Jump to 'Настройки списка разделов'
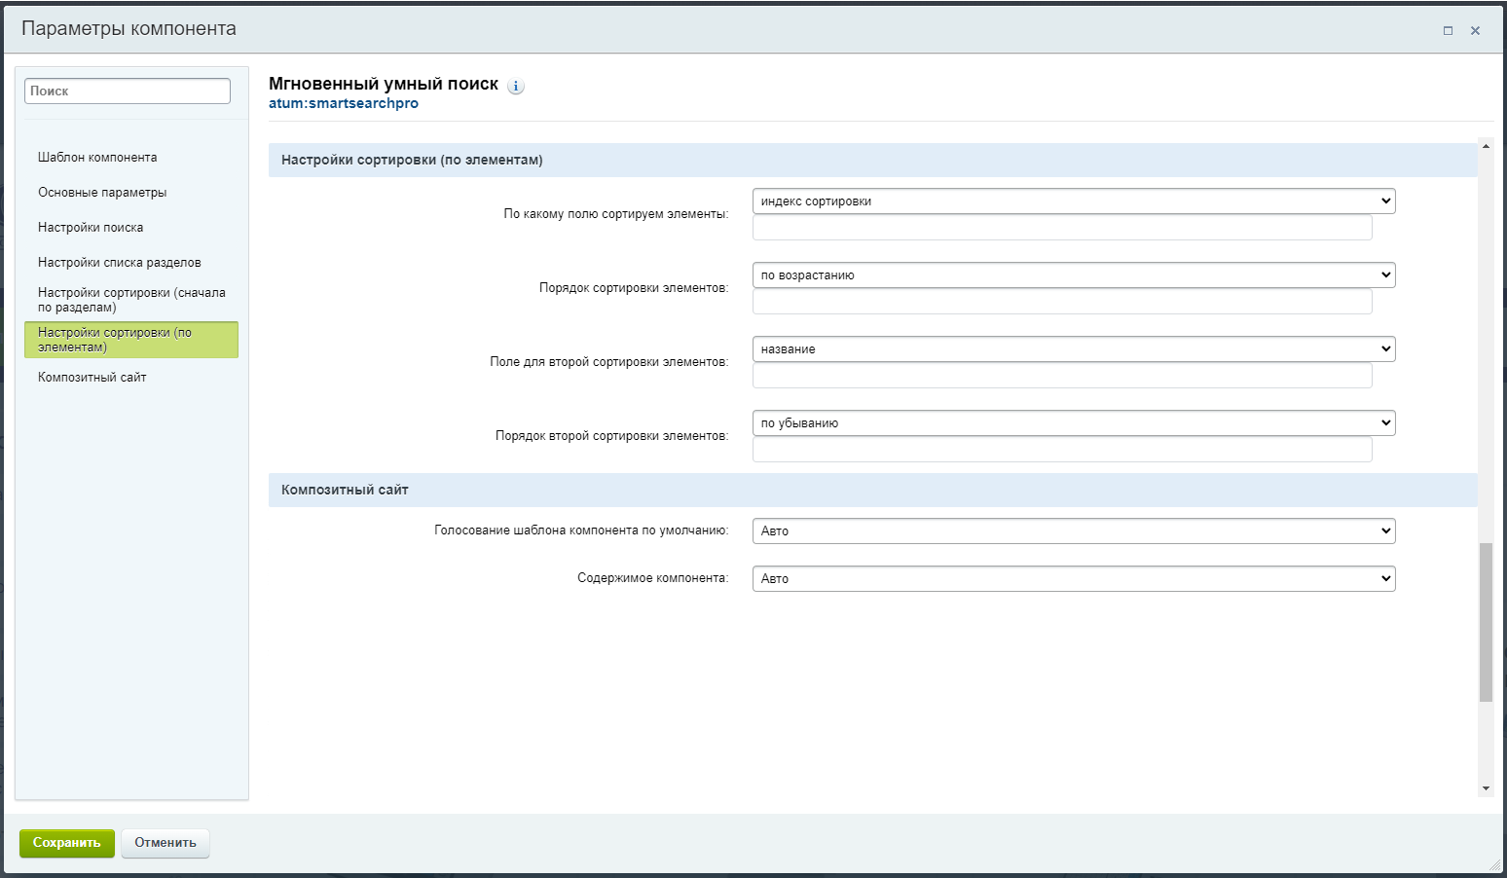This screenshot has width=1507, height=878. click(119, 263)
